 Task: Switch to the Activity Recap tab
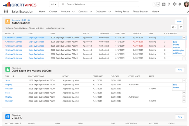point(122,12)
